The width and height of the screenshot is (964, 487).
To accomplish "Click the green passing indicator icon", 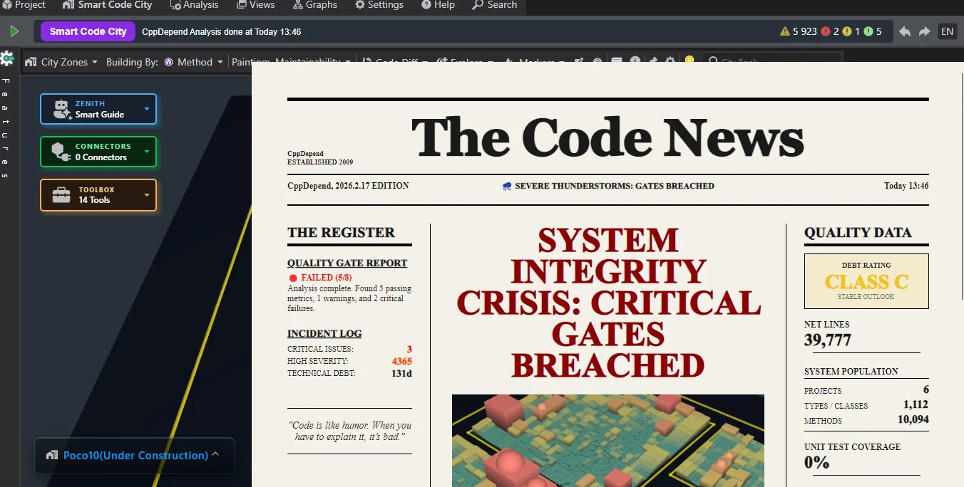I will pyautogui.click(x=868, y=31).
